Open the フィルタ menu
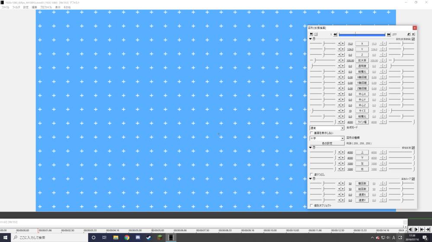 [x=16, y=7]
